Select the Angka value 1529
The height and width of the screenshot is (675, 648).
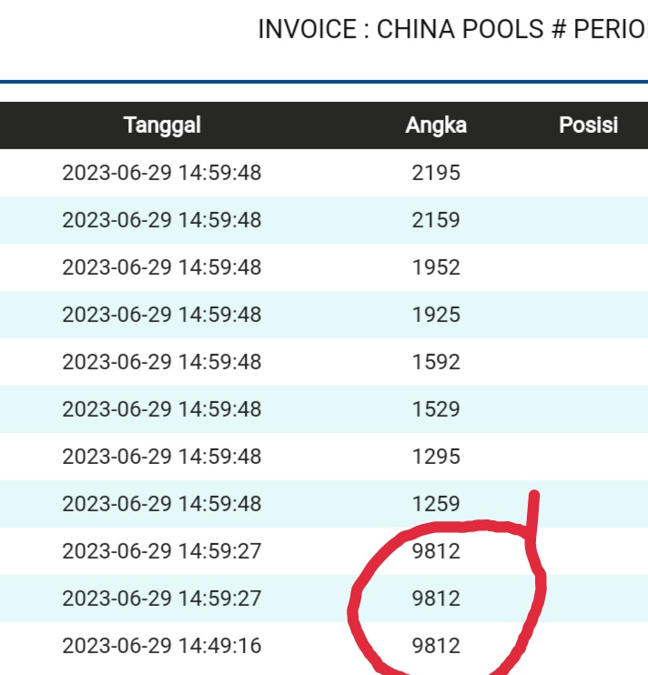click(x=436, y=409)
